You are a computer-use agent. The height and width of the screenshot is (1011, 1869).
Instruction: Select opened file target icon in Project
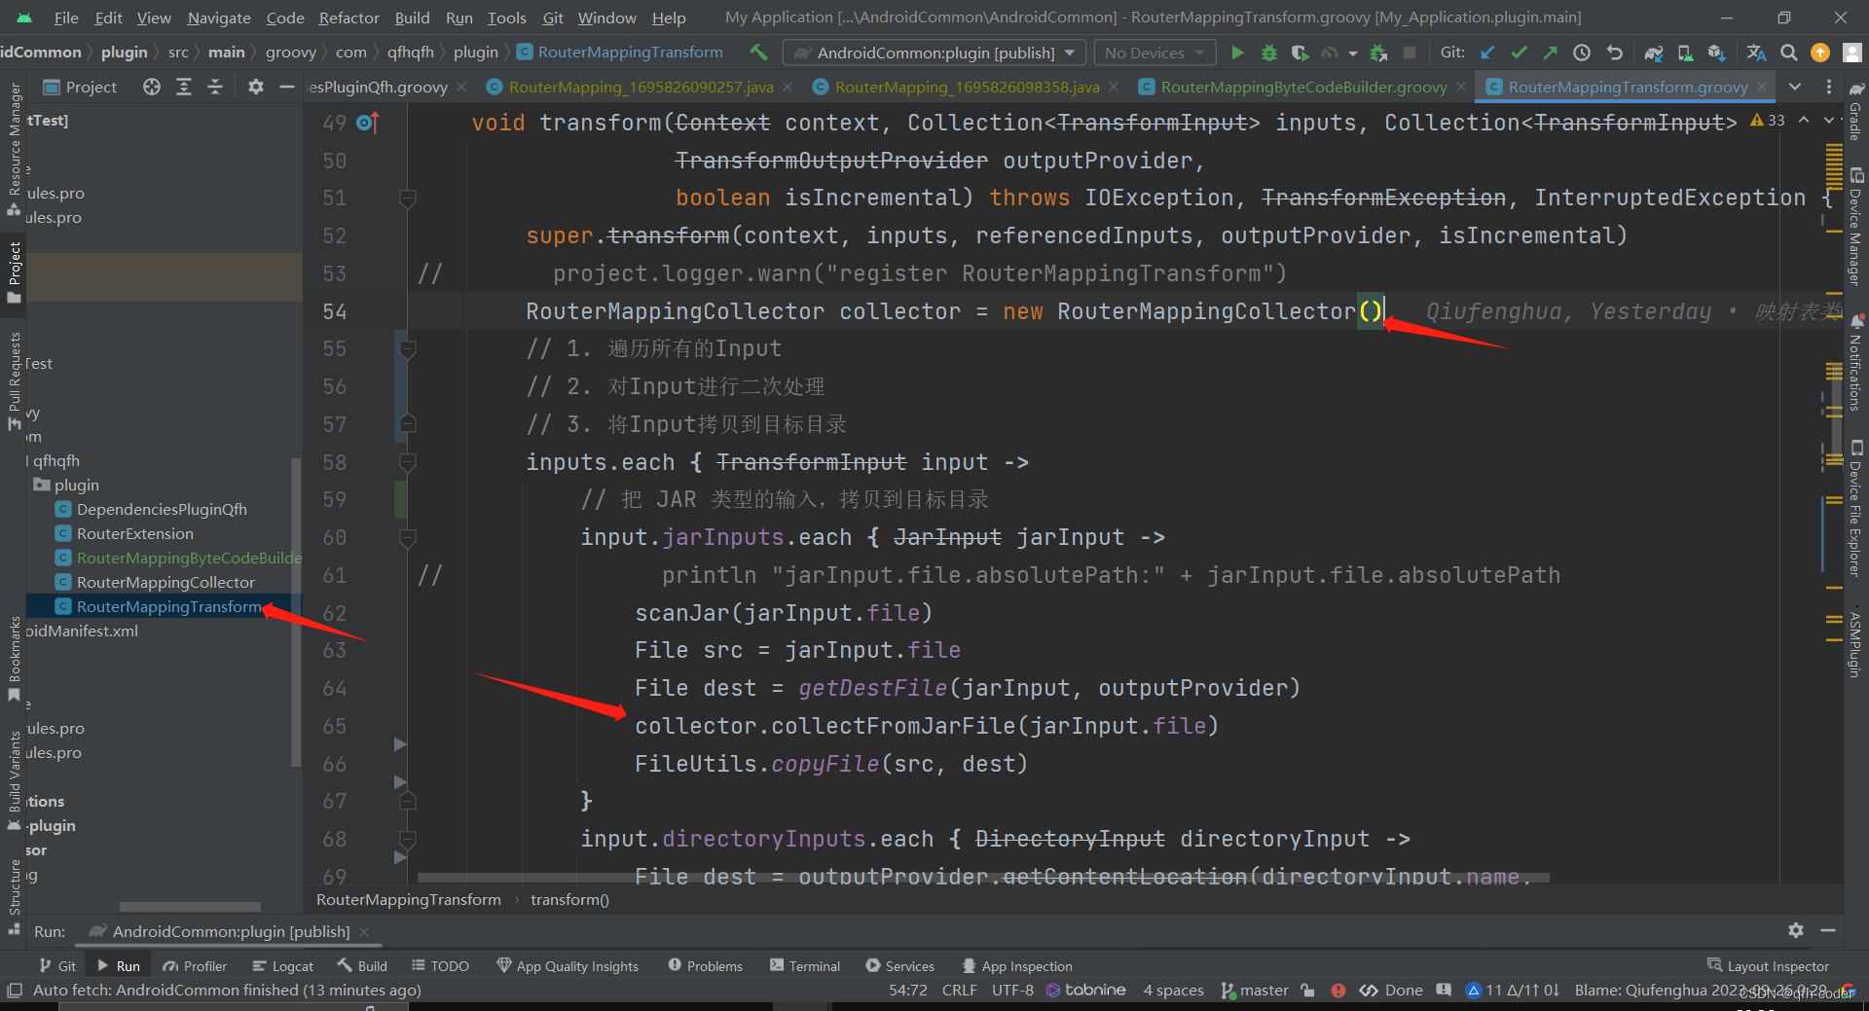(x=151, y=87)
